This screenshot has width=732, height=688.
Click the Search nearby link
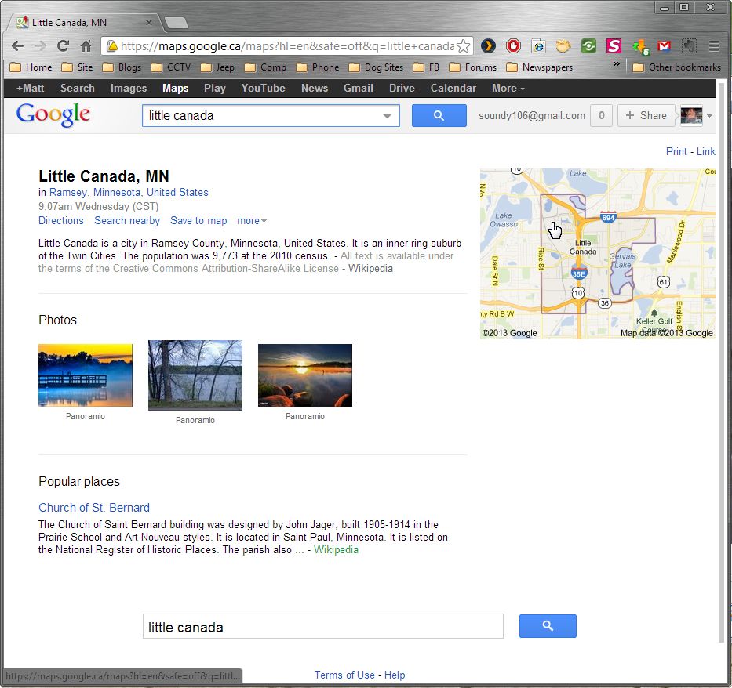tap(127, 220)
